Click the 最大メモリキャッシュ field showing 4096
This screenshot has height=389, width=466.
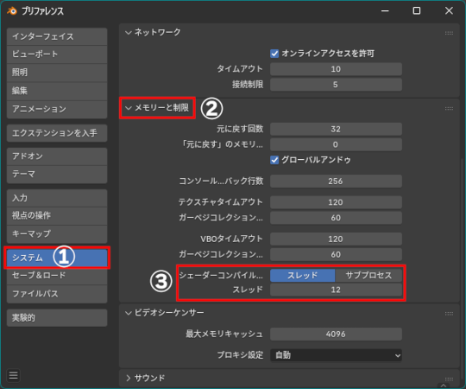pos(336,334)
